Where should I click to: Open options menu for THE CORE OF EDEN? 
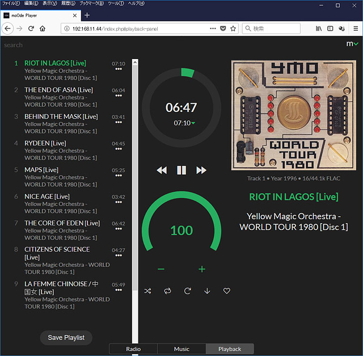point(119,229)
